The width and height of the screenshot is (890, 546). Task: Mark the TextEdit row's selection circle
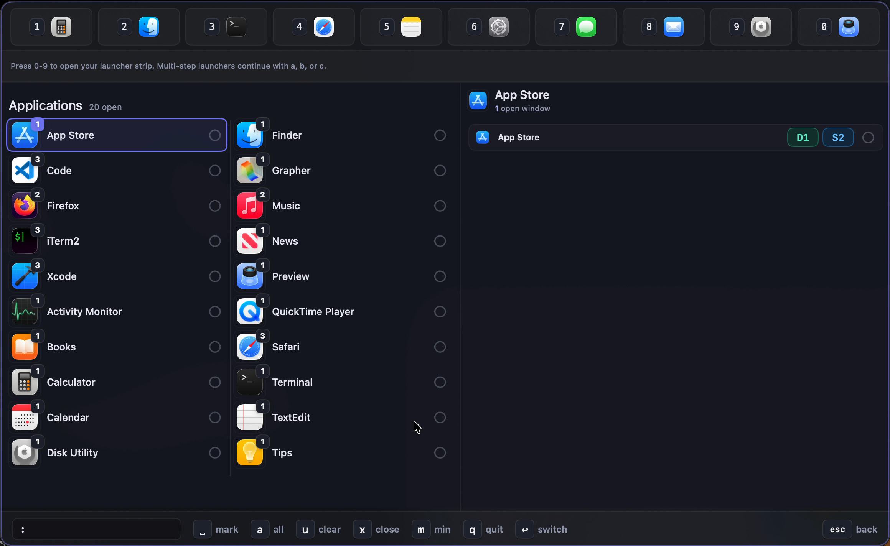click(440, 418)
